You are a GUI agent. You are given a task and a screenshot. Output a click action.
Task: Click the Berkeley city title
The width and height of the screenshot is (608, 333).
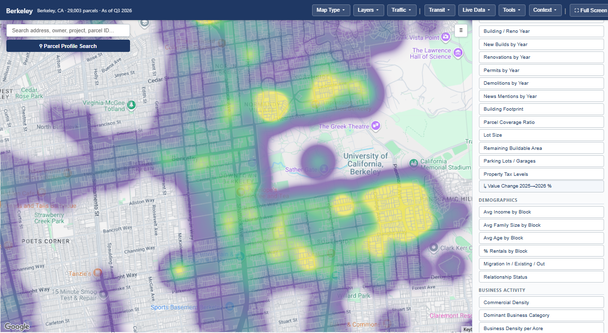tap(19, 10)
